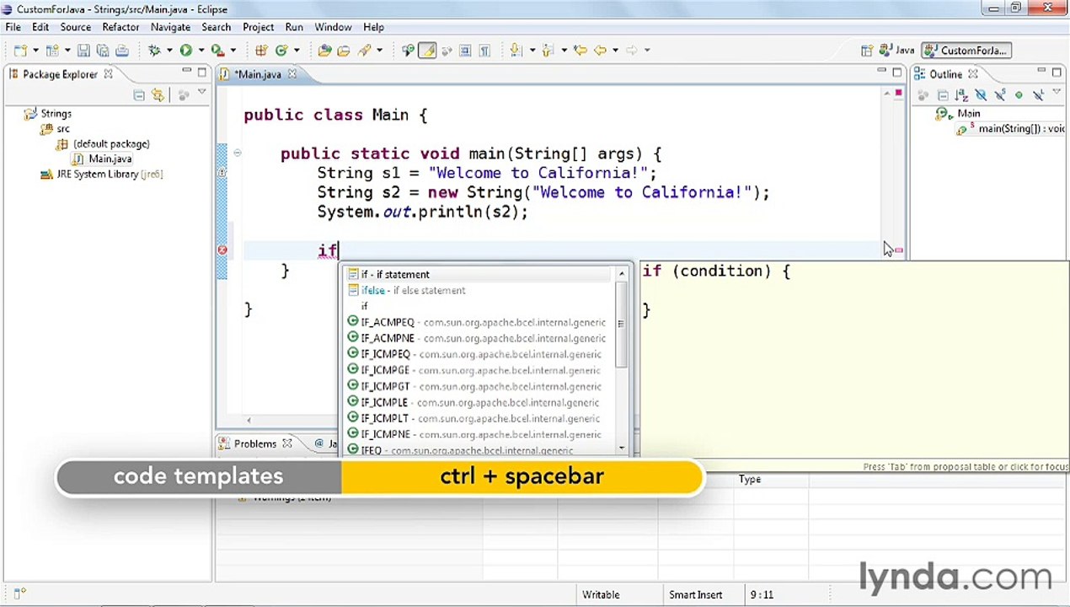Start debugging with the bug icon

[x=154, y=51]
